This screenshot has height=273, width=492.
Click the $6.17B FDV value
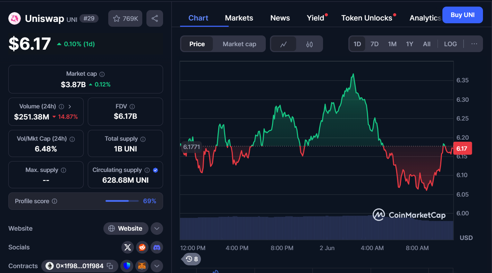[x=125, y=116]
